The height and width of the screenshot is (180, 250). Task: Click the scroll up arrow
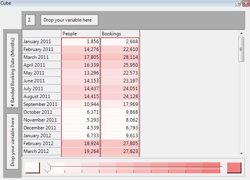point(241,33)
